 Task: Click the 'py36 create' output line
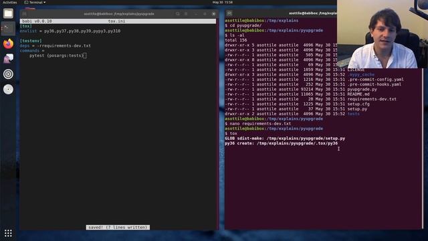click(282, 143)
